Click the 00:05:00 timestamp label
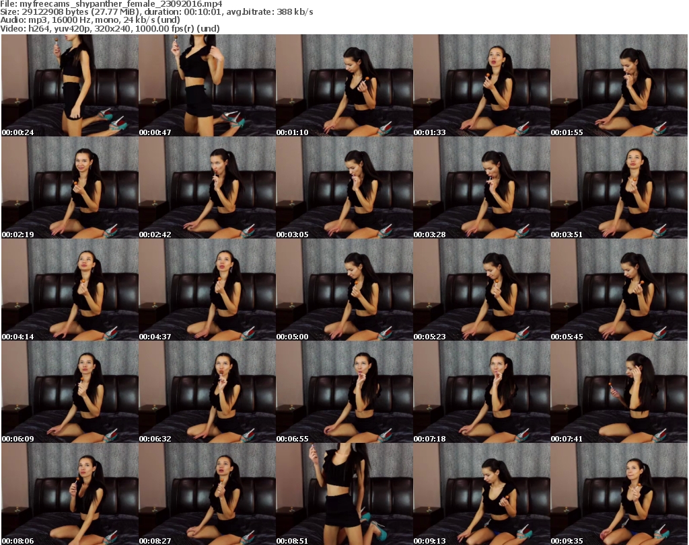689x545 pixels. tap(292, 337)
